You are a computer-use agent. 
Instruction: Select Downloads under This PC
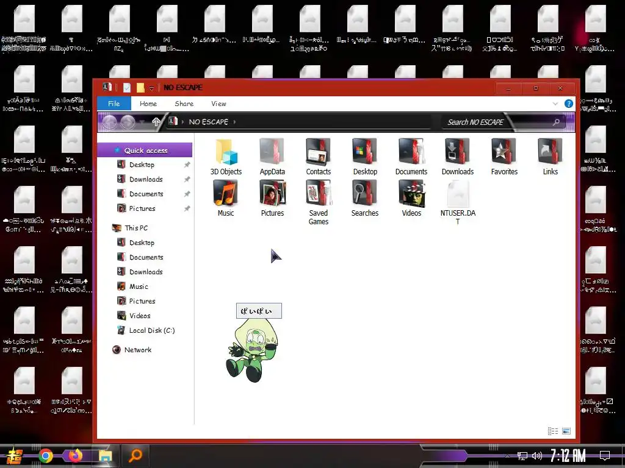tap(146, 272)
